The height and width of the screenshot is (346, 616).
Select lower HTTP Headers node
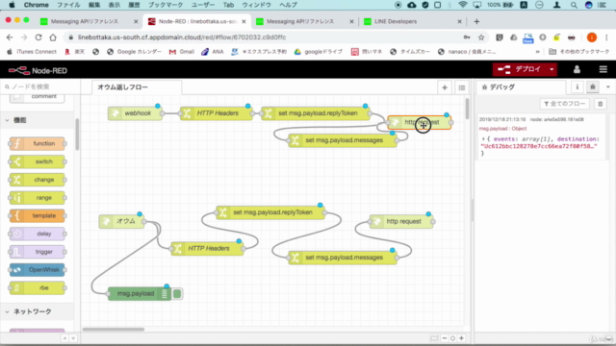coord(207,248)
